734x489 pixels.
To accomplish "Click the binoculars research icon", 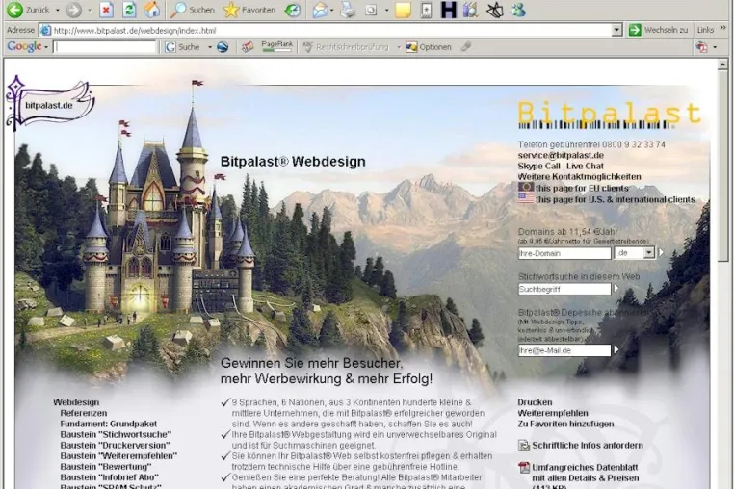I will pyautogui.click(x=470, y=10).
